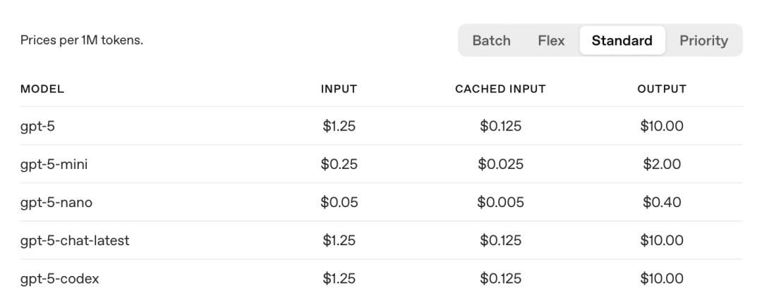
Task: Click gpt-5-mini cached input price $0.025
Action: pos(500,164)
